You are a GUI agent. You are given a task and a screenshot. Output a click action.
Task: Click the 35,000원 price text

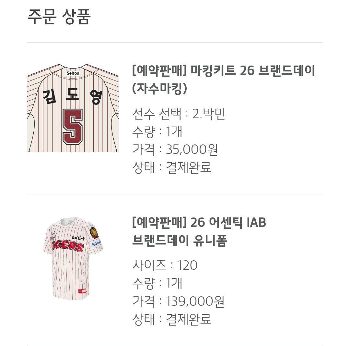point(192,150)
